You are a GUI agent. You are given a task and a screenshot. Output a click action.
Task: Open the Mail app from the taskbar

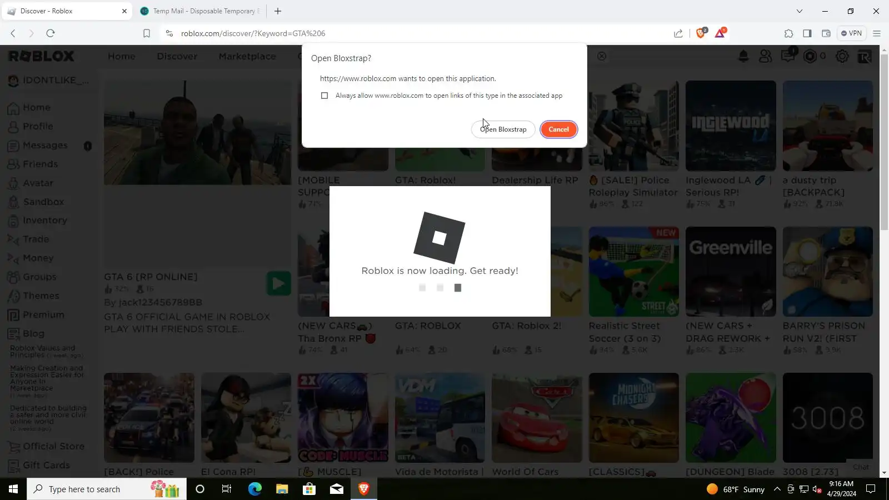pyautogui.click(x=337, y=489)
